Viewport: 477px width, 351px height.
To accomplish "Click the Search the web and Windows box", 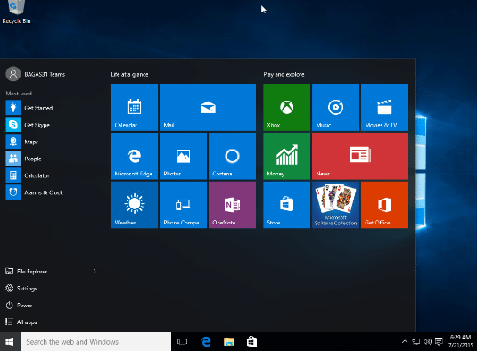I will tap(95, 342).
